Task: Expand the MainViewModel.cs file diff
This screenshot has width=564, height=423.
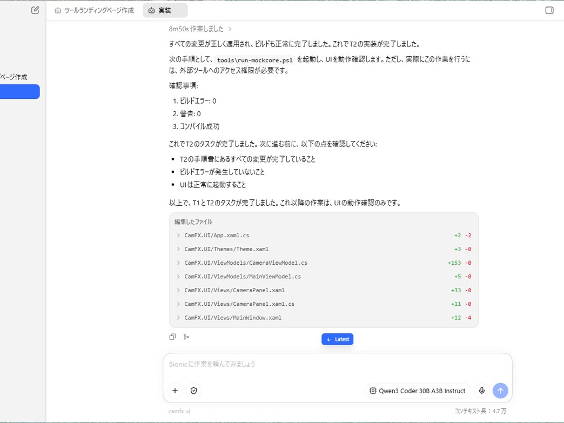Action: click(x=324, y=276)
